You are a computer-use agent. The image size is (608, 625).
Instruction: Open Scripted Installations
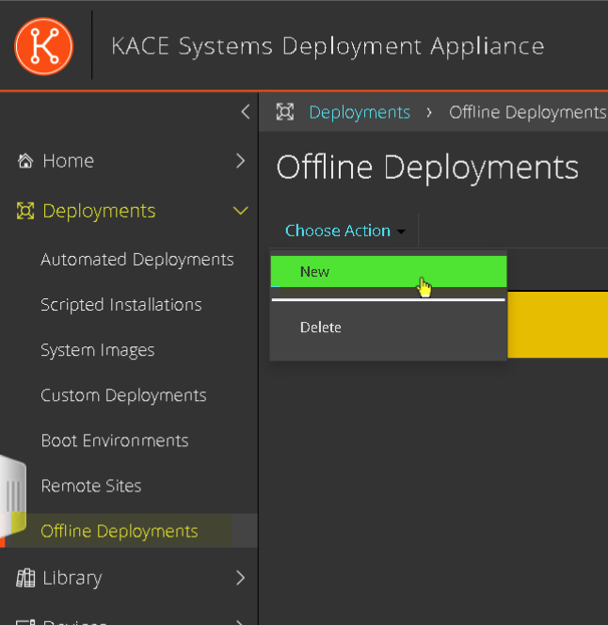(121, 305)
